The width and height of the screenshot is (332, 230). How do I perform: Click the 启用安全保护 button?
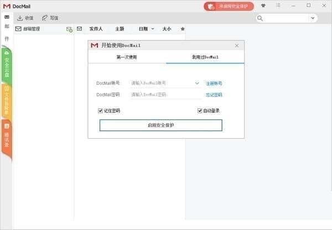click(x=160, y=126)
